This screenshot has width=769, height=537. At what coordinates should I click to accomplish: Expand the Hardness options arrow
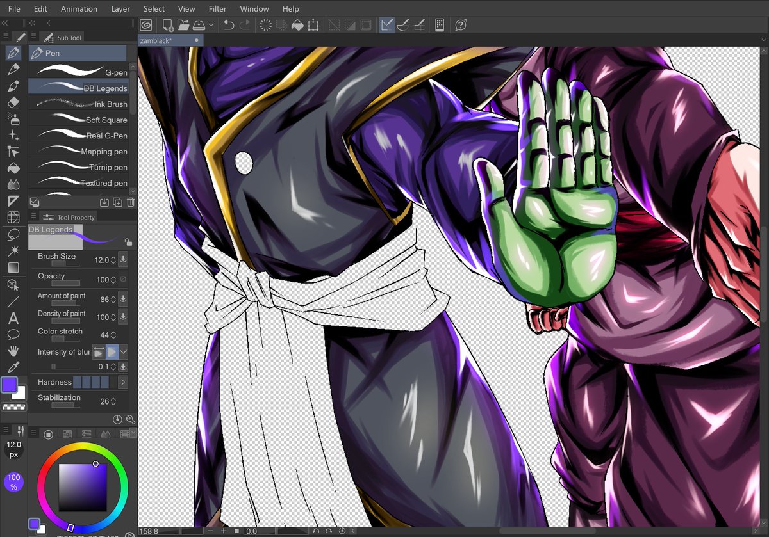122,382
